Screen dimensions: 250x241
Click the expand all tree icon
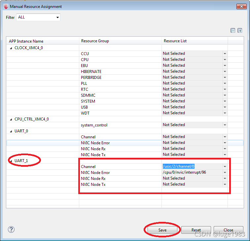click(240, 30)
